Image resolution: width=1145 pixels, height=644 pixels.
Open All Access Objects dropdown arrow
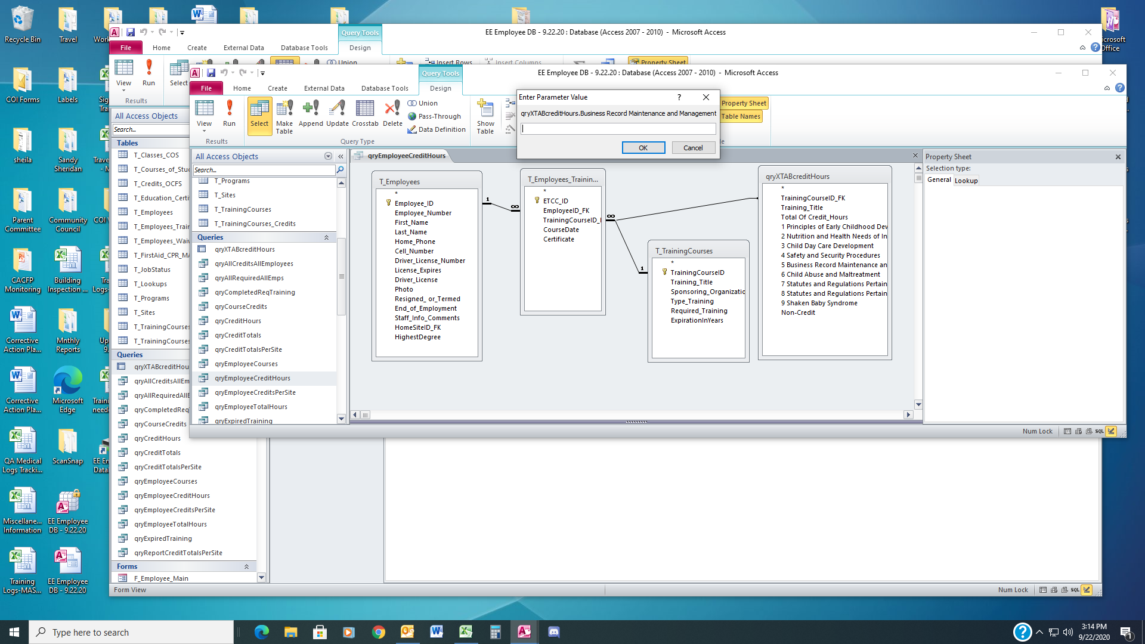(328, 156)
